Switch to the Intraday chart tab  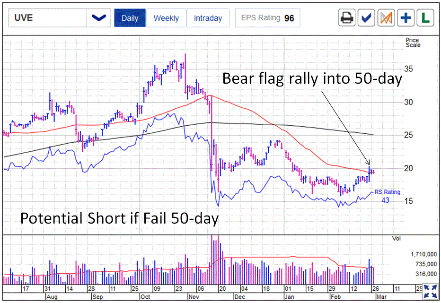click(x=208, y=18)
